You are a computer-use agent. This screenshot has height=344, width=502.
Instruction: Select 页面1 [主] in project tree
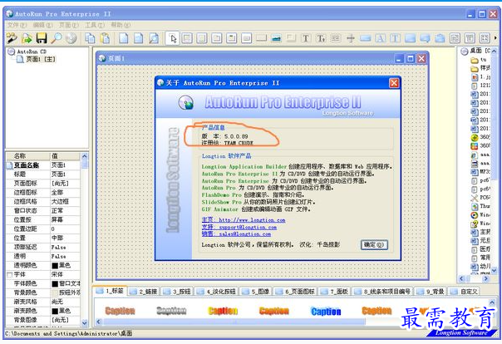pyautogui.click(x=41, y=59)
